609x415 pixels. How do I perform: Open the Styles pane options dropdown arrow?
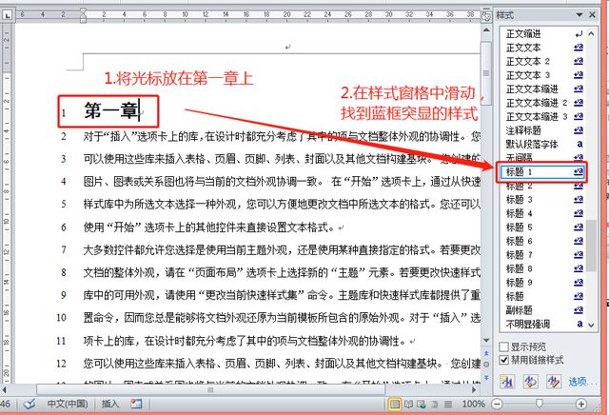click(580, 15)
